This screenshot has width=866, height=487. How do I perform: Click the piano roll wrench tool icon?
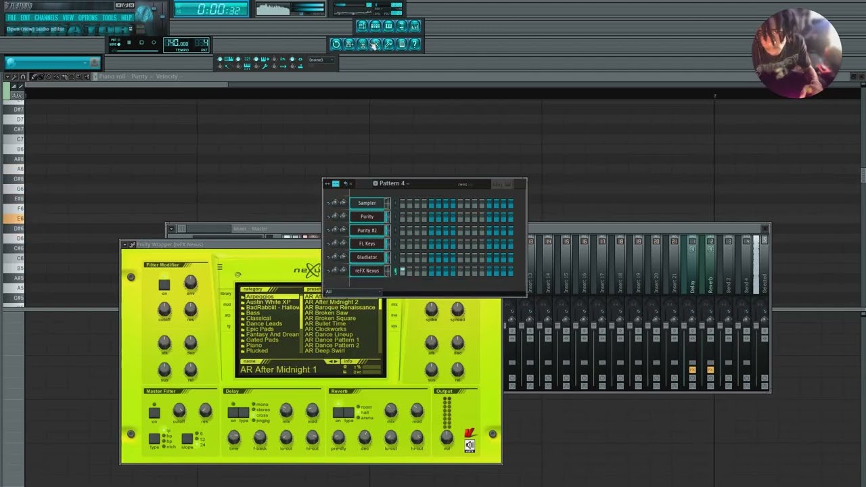pyautogui.click(x=14, y=76)
